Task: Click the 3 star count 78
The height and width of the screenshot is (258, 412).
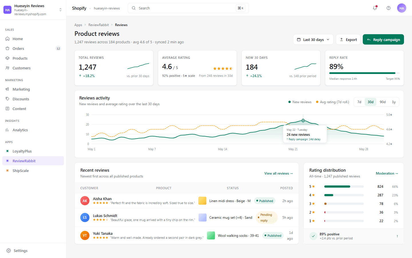Action: 381,204
